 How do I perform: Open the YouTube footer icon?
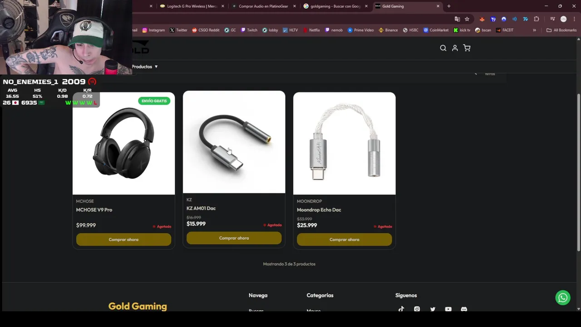448,309
